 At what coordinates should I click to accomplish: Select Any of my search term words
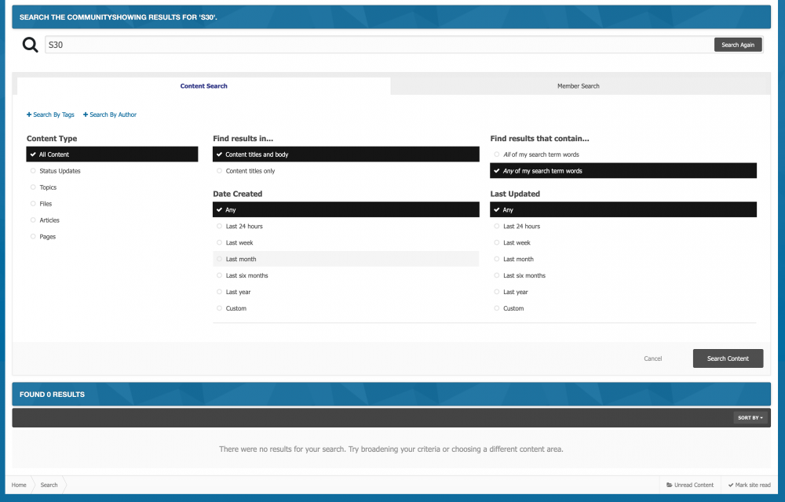pos(623,171)
